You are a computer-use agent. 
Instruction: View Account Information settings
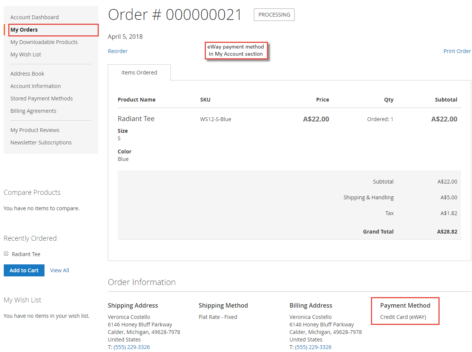pos(35,86)
